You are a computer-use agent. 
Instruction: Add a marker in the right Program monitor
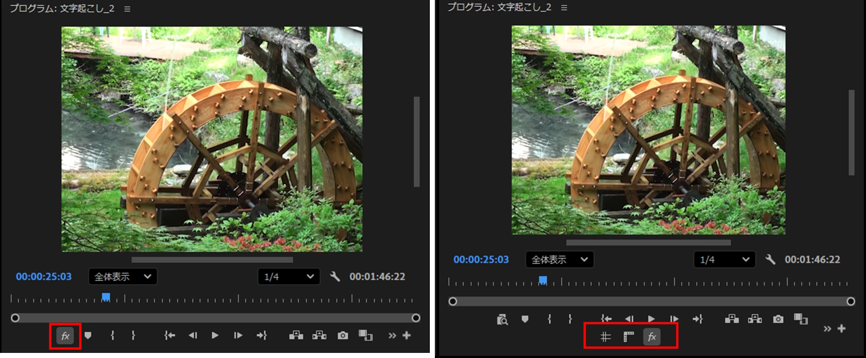click(525, 319)
